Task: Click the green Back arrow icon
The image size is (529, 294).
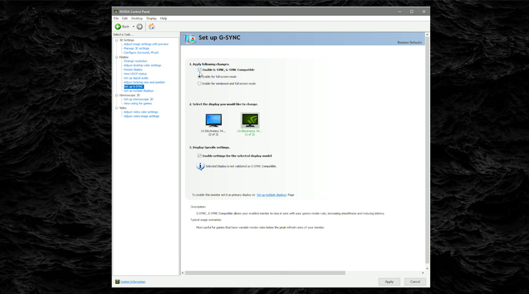Action: click(118, 26)
